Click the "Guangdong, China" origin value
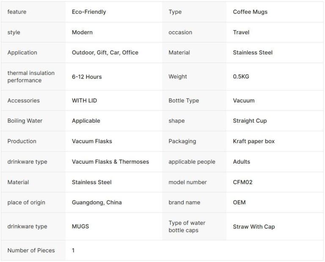 [x=97, y=202]
